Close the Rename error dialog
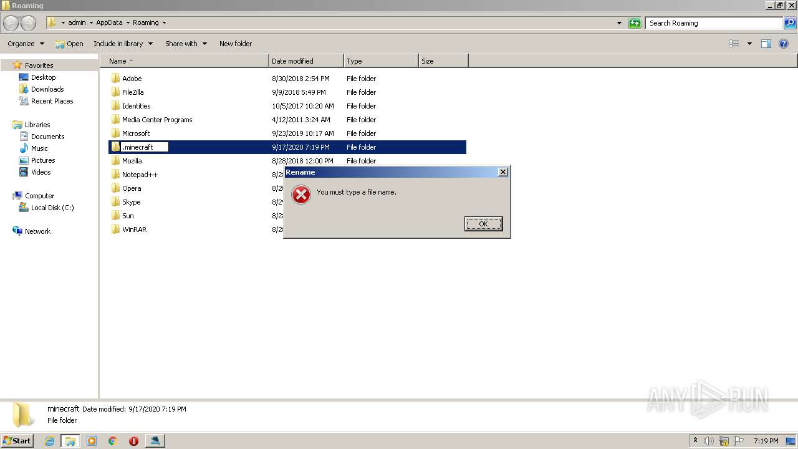 click(503, 172)
